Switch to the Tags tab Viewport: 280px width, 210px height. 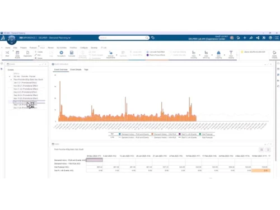point(86,69)
